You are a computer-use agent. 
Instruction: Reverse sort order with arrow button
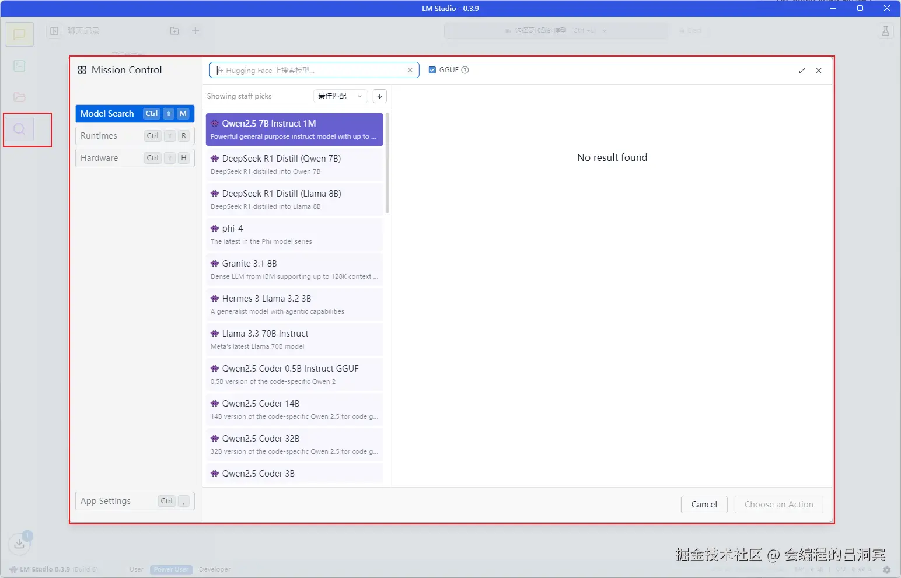click(x=379, y=96)
